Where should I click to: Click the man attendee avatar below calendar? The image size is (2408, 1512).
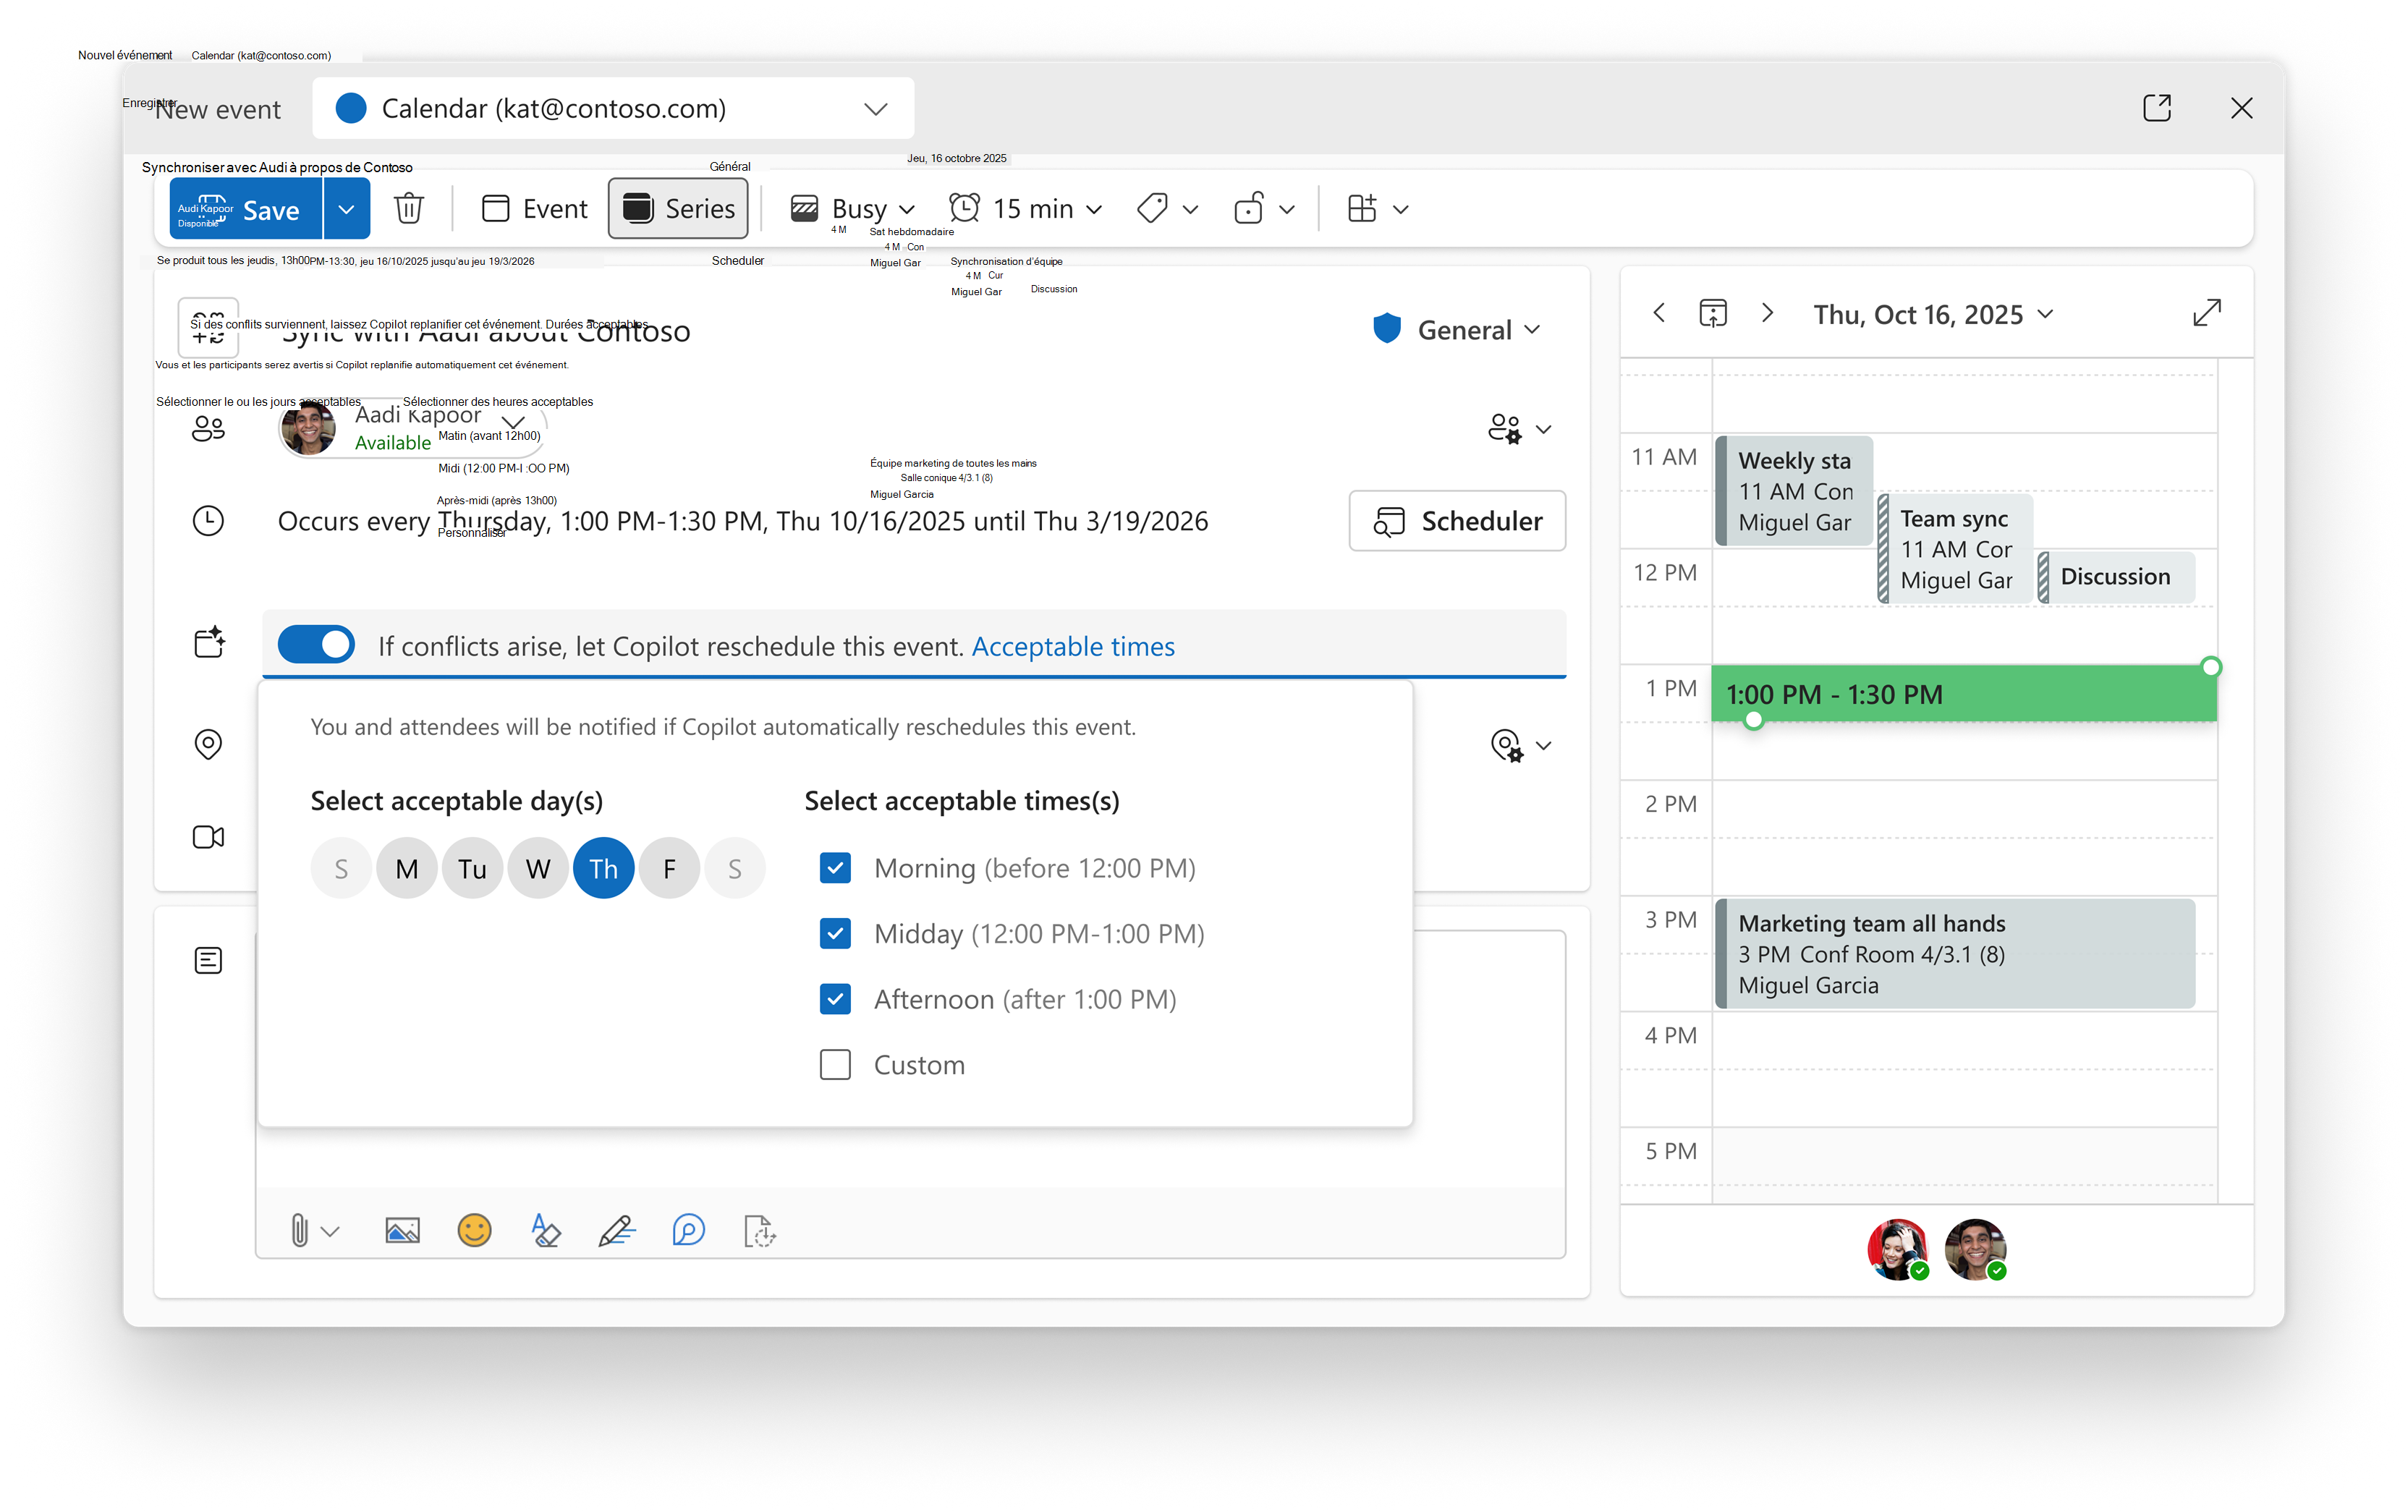(x=1975, y=1249)
